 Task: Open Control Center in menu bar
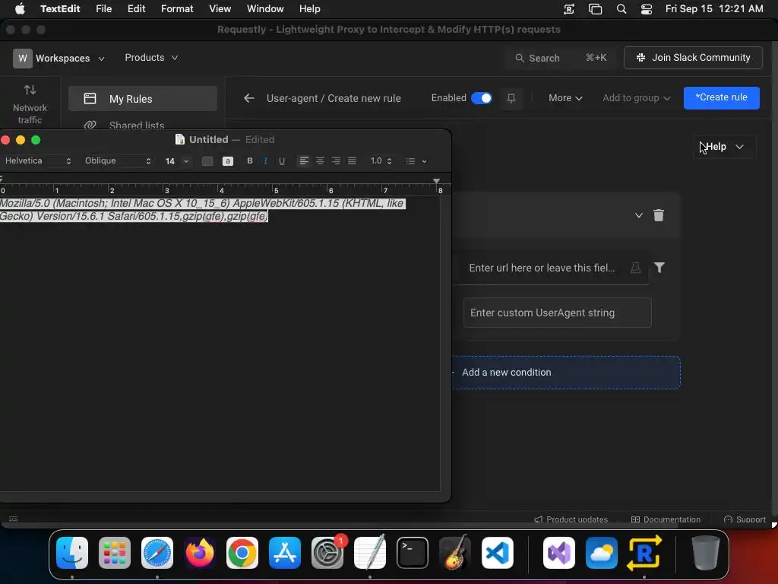pyautogui.click(x=647, y=9)
